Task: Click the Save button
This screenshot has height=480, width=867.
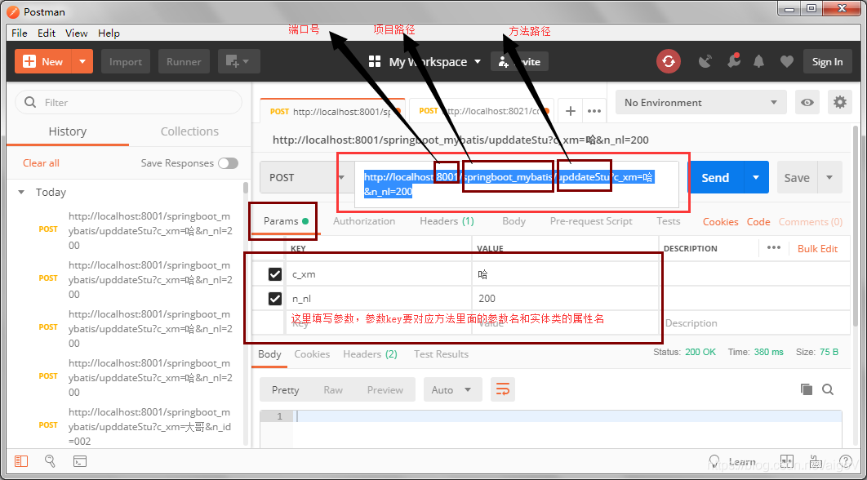Action: (x=797, y=177)
